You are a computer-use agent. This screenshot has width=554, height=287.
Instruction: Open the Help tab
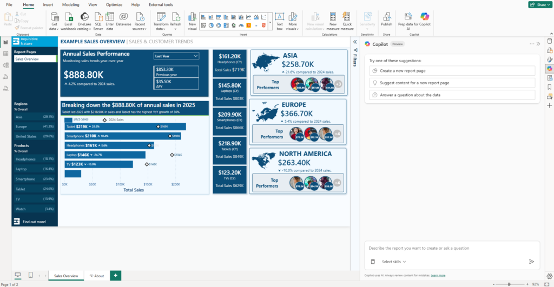tap(135, 4)
